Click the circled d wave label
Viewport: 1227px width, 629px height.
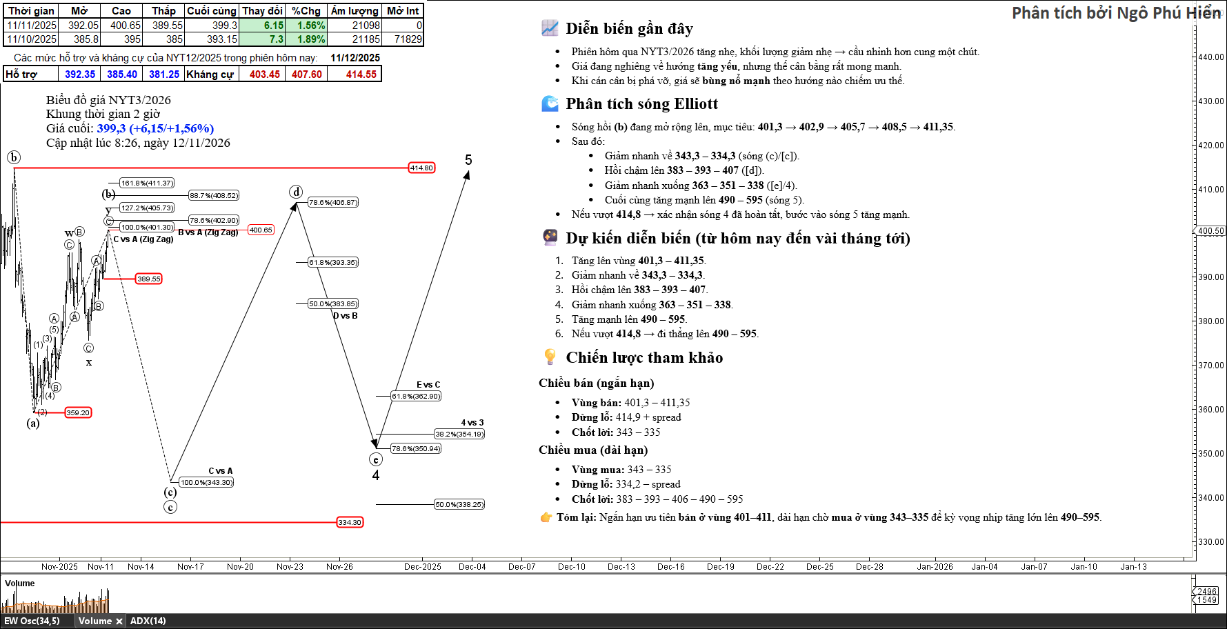click(296, 192)
